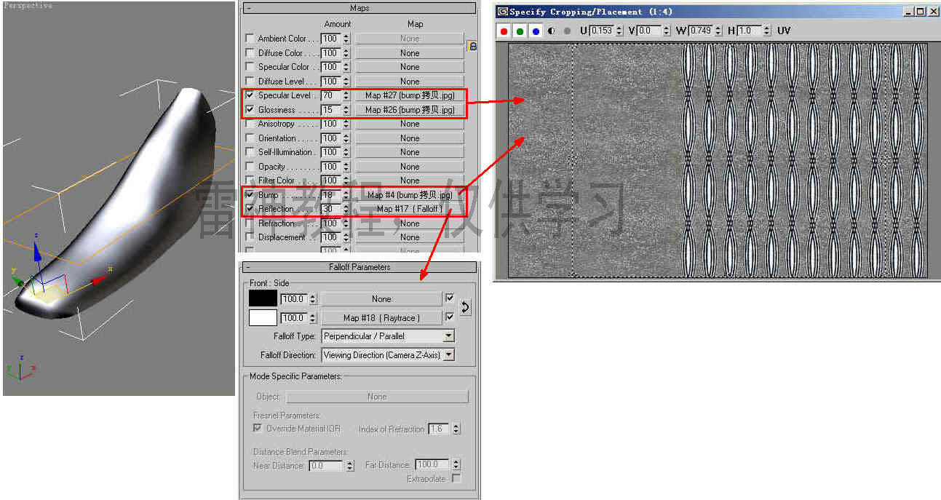Image resolution: width=941 pixels, height=500 pixels.
Task: Click the lock icon beside Diffuse Color
Action: [472, 46]
